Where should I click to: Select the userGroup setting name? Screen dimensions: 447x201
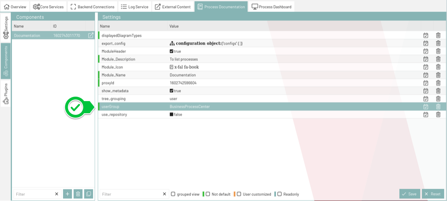coord(110,107)
